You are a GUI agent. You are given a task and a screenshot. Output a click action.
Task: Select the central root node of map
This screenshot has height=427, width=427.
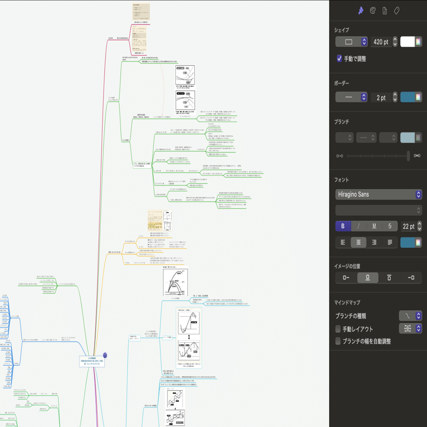click(92, 361)
